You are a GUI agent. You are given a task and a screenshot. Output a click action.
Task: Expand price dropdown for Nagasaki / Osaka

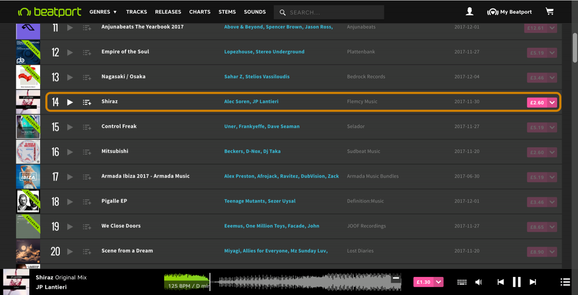coord(552,78)
